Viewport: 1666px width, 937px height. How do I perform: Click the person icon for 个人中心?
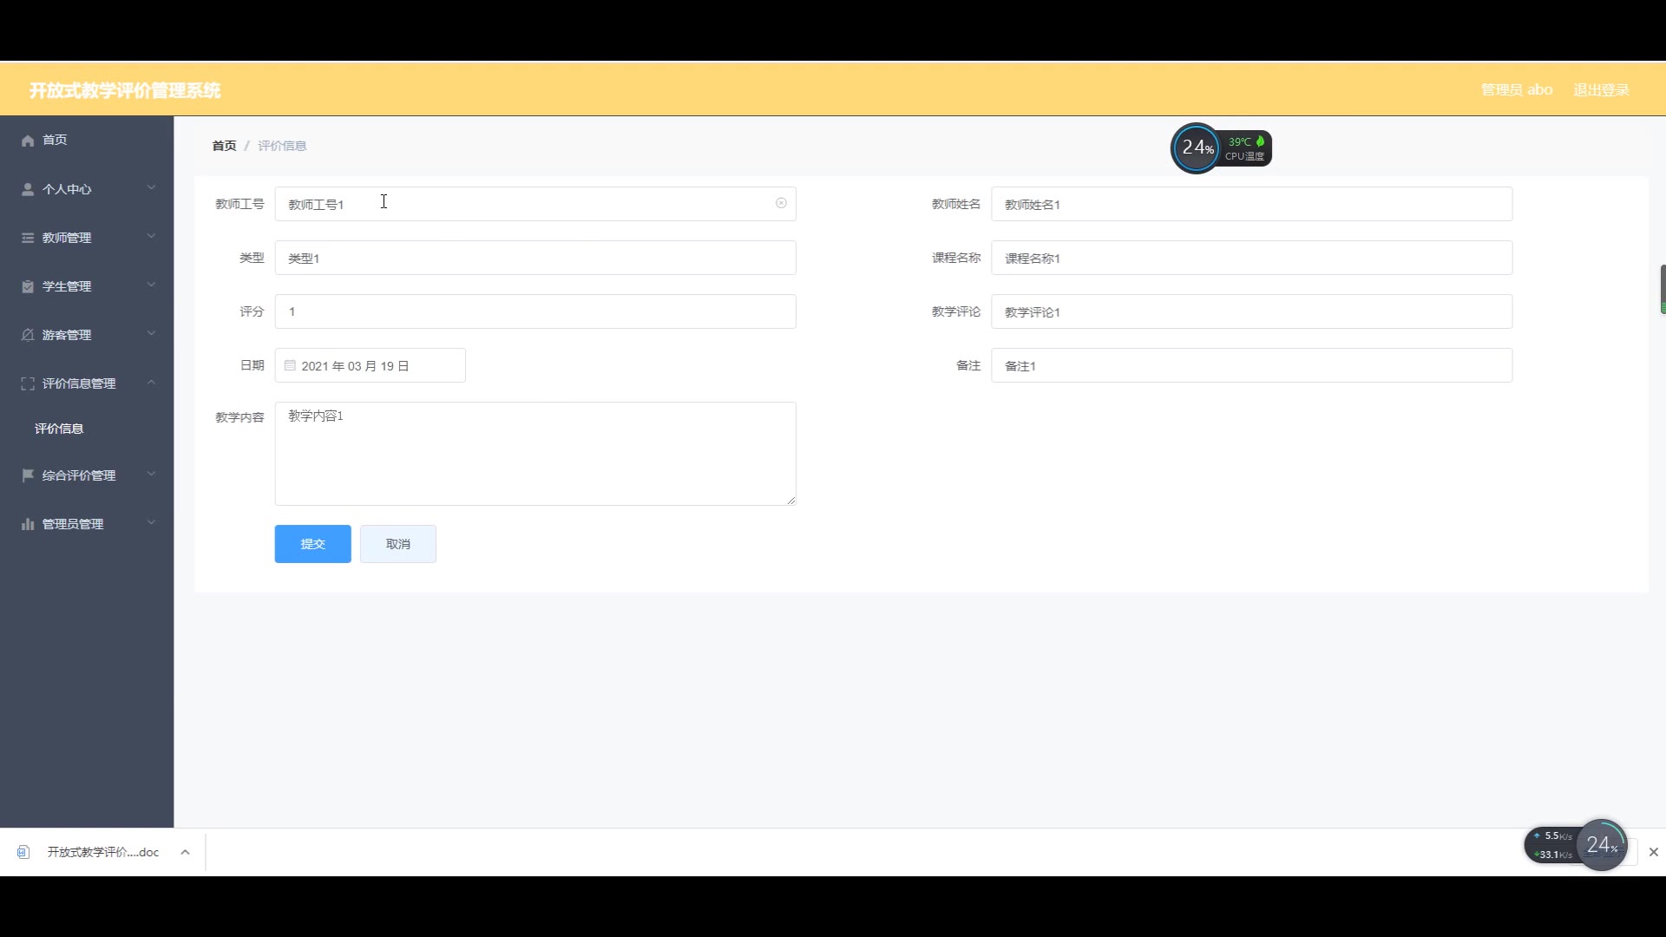point(28,189)
